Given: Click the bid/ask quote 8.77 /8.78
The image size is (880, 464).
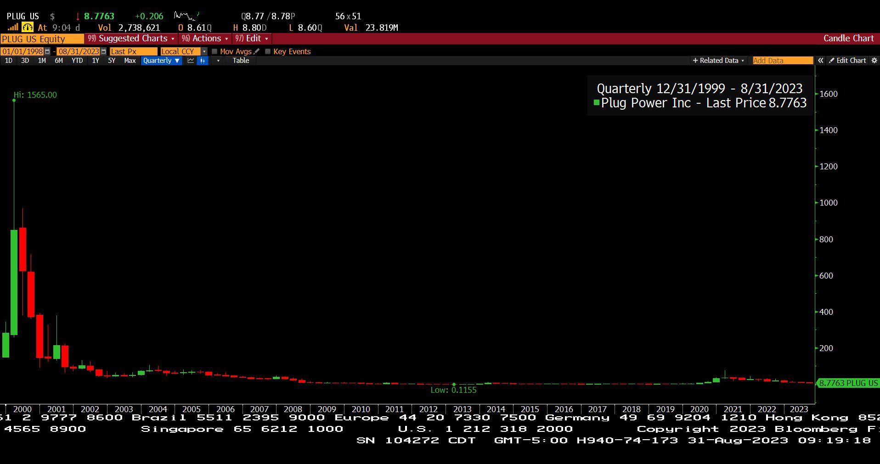Looking at the screenshot, I should pyautogui.click(x=268, y=16).
